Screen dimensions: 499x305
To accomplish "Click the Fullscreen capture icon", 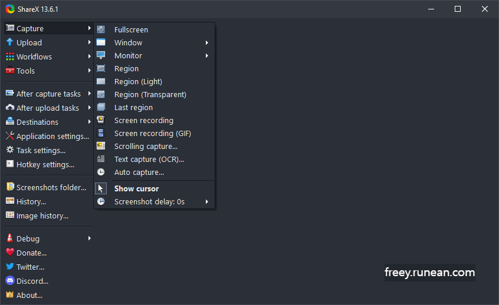I will click(x=101, y=29).
